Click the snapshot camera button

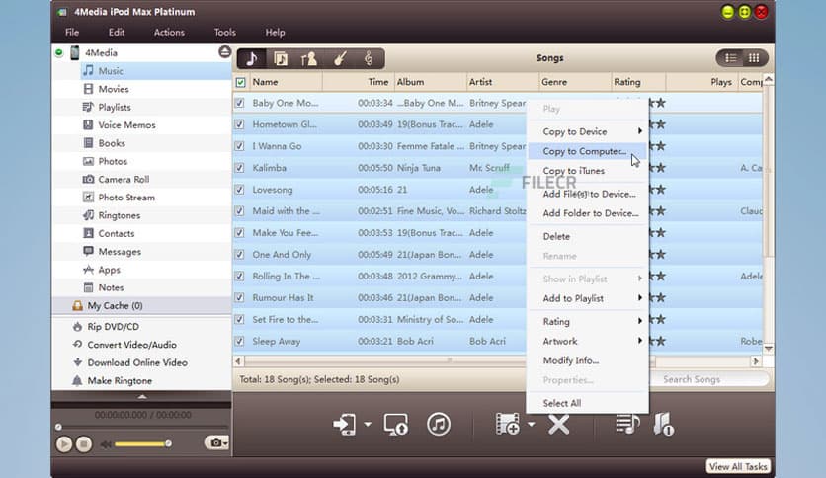tap(215, 443)
